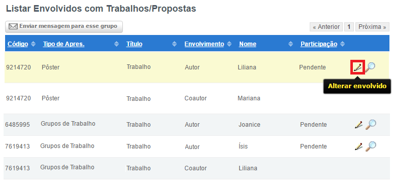
Task: Click sort arrows next to Título column
Action: coord(175,44)
